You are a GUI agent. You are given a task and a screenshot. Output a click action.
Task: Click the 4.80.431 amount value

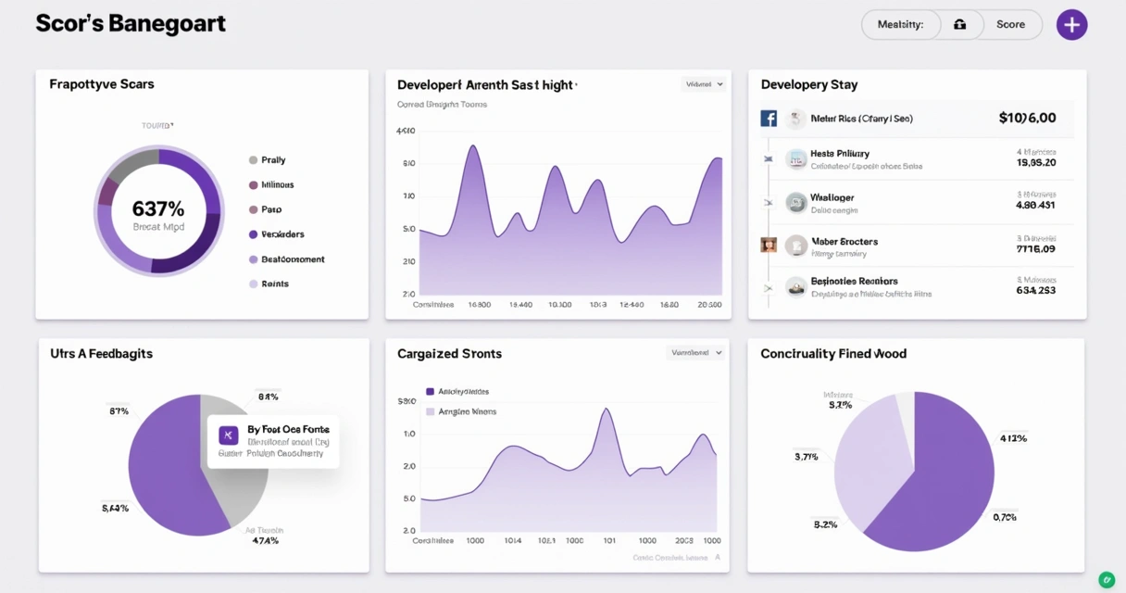tap(1035, 206)
